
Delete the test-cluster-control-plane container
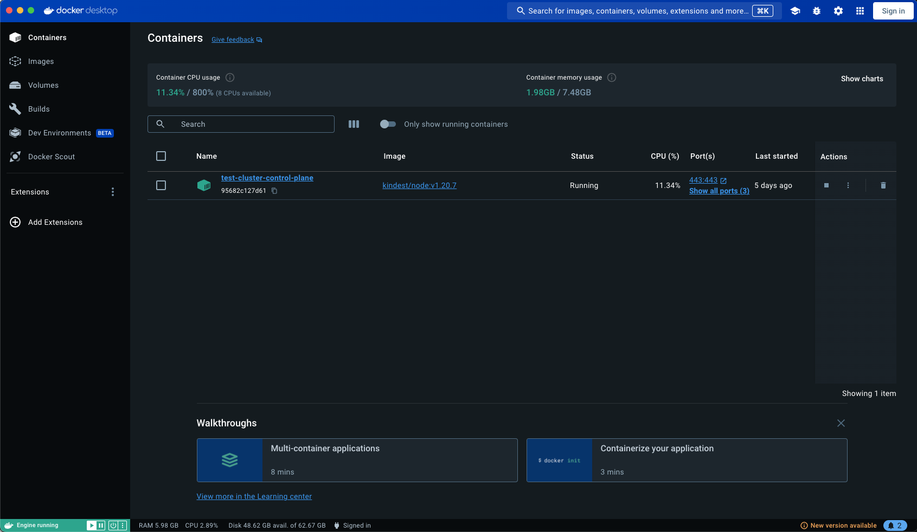click(883, 185)
